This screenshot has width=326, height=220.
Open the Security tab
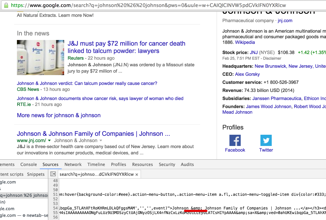(167, 164)
